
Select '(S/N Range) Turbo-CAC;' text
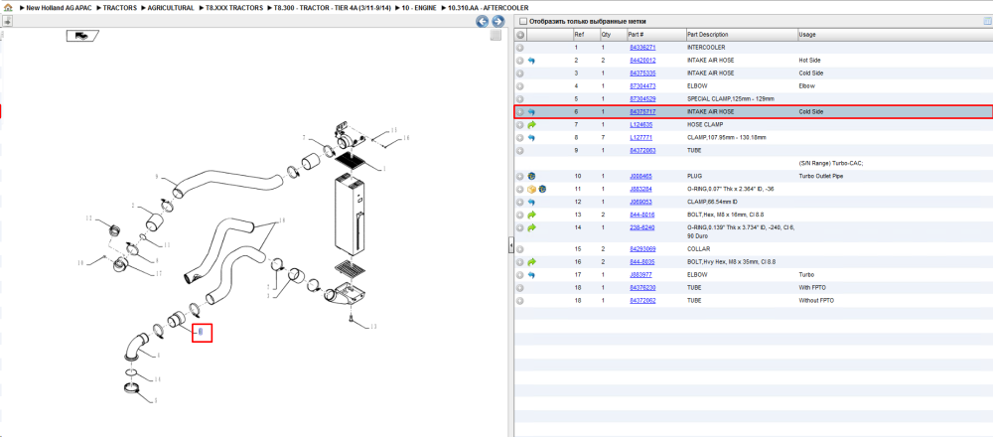(831, 163)
